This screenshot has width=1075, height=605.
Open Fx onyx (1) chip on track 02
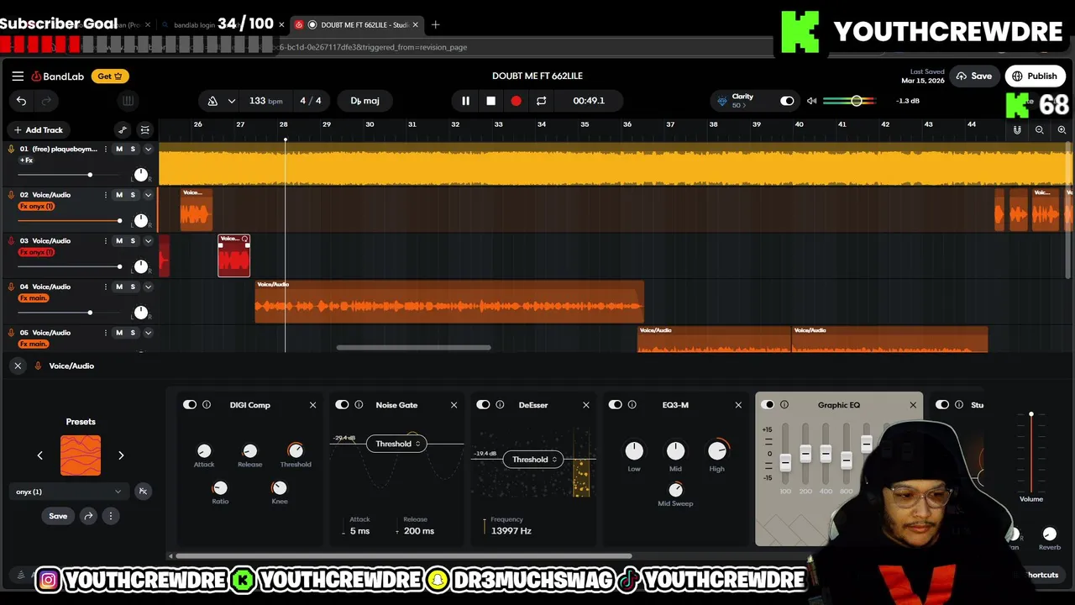(x=37, y=207)
